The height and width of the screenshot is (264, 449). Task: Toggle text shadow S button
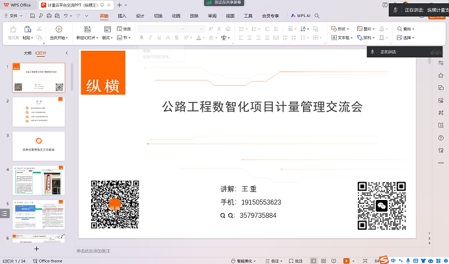point(177,38)
